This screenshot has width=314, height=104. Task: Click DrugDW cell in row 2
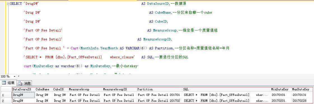click(x=24, y=101)
